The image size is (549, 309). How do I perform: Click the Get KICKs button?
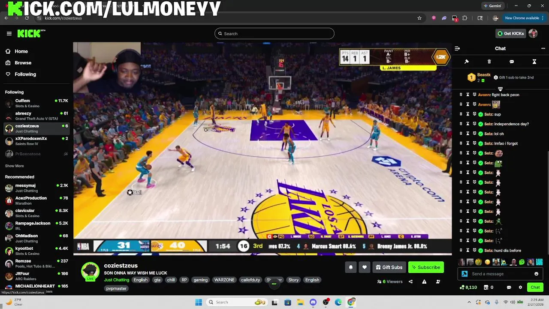click(x=510, y=33)
